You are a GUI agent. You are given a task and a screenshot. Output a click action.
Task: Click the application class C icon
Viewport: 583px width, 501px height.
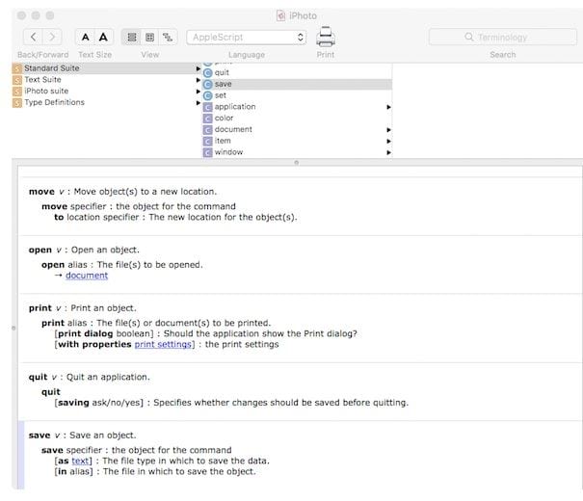click(208, 107)
